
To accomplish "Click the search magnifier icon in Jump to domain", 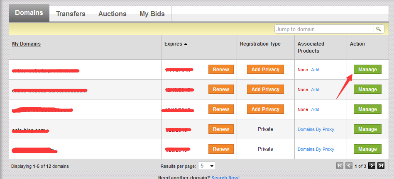I will click(379, 29).
